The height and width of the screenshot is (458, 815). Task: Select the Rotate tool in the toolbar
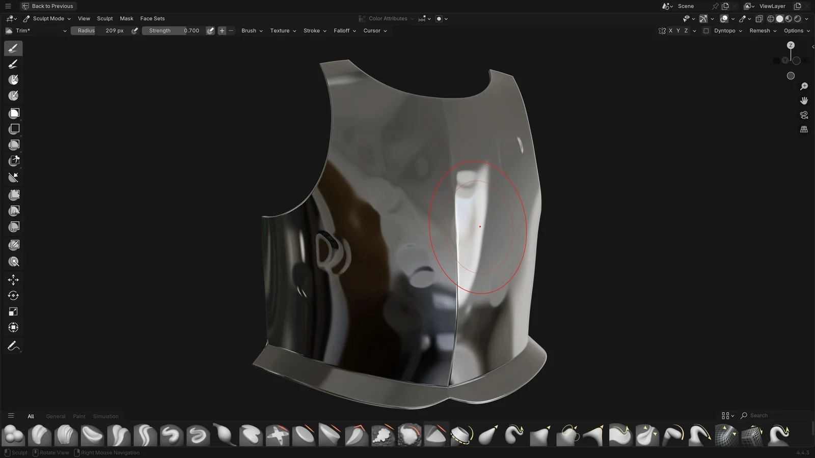(x=13, y=296)
